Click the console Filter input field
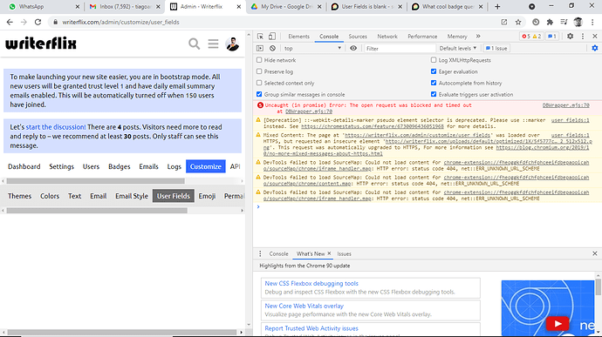 click(400, 48)
